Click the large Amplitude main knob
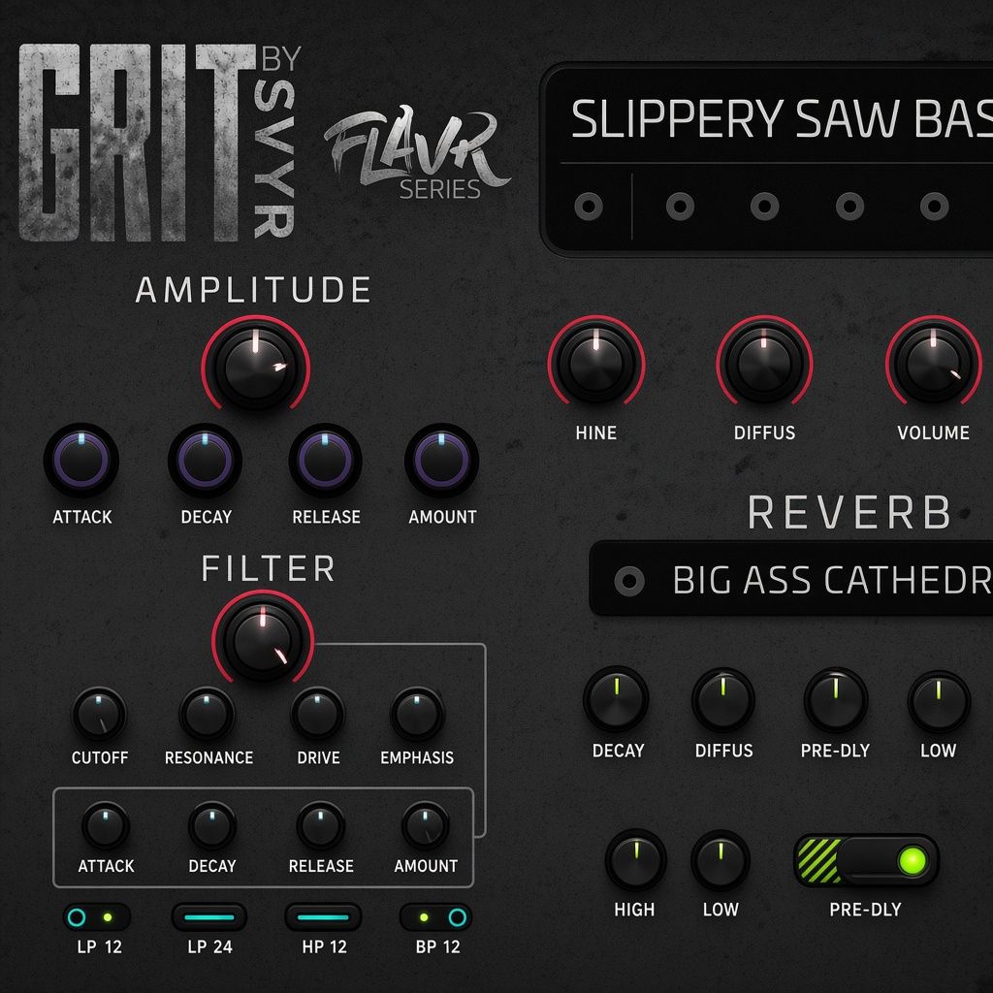The width and height of the screenshot is (993, 993). (x=256, y=366)
